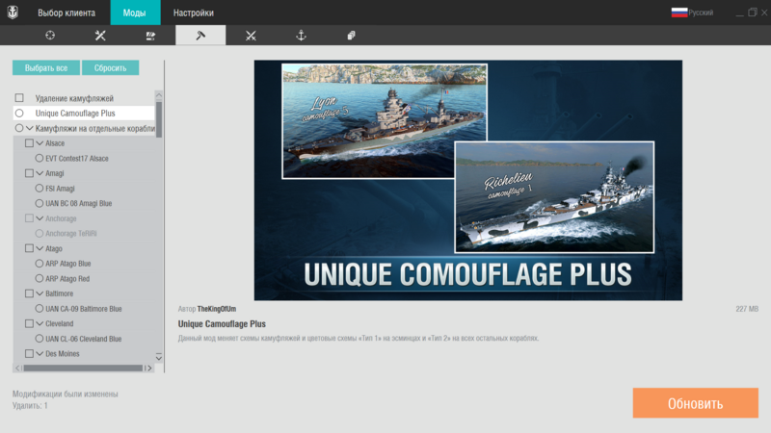Open the crosshair mods category tab
This screenshot has height=433, width=771.
tap(50, 36)
